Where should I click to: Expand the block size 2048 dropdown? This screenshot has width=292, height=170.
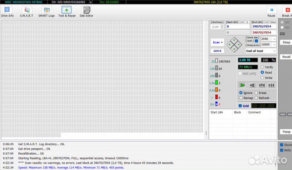click(274, 39)
